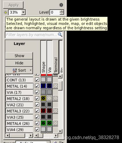Toggle the METAL2 (18) layer checkbox
Image resolution: width=122 pixels, height=143 pixels.
click(x=37, y=98)
